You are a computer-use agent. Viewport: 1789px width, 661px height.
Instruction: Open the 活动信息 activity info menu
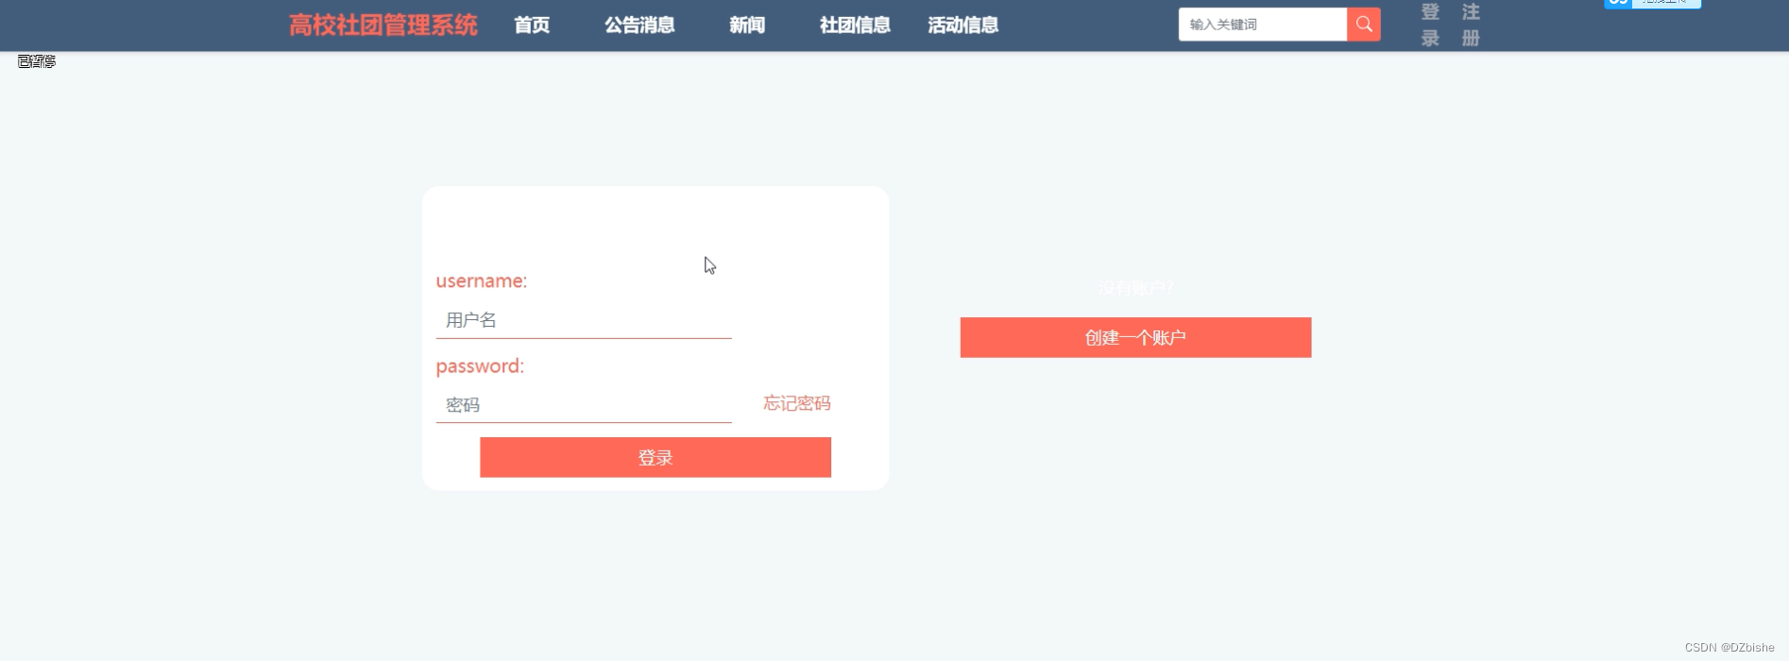pyautogui.click(x=963, y=25)
